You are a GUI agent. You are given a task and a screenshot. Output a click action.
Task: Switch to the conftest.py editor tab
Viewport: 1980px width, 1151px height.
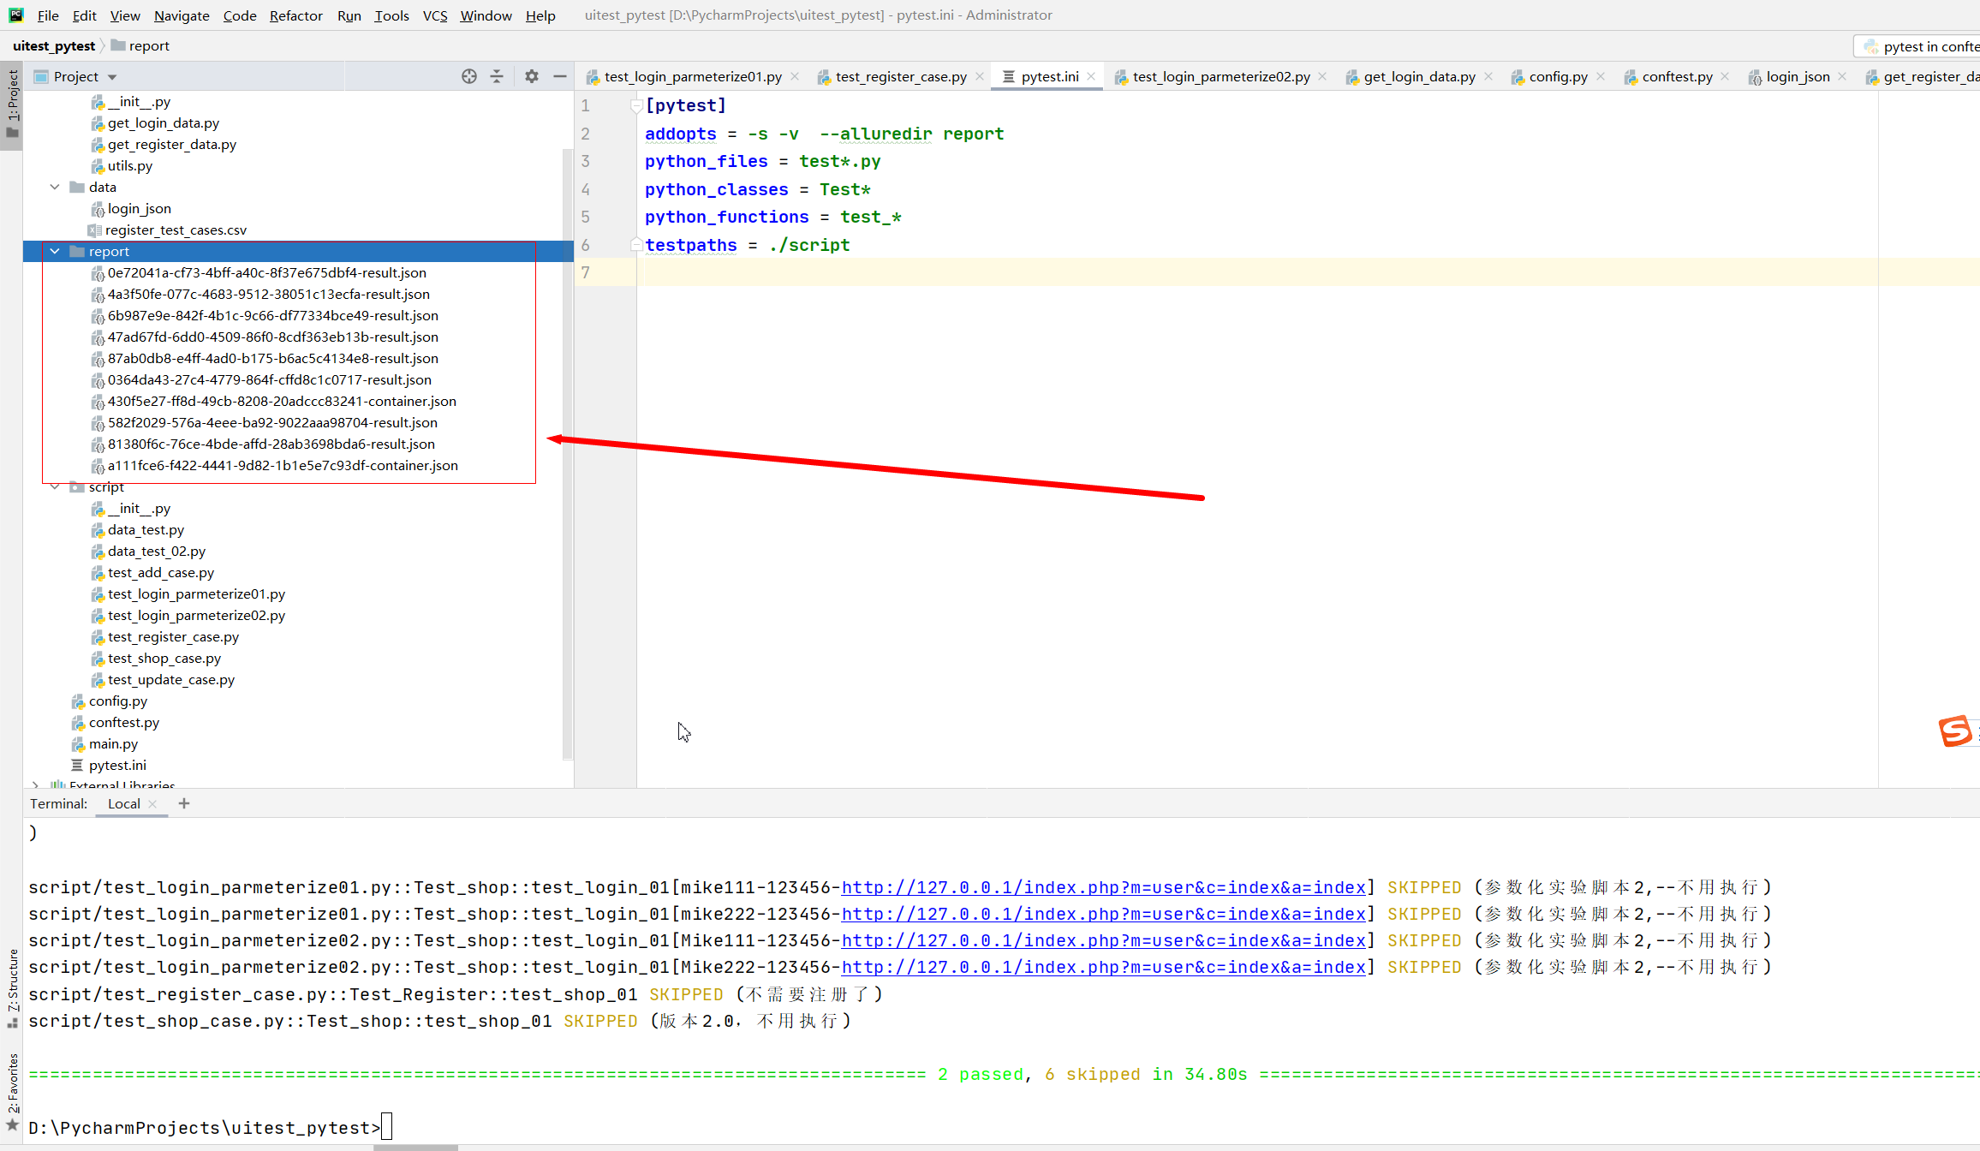pyautogui.click(x=1676, y=76)
